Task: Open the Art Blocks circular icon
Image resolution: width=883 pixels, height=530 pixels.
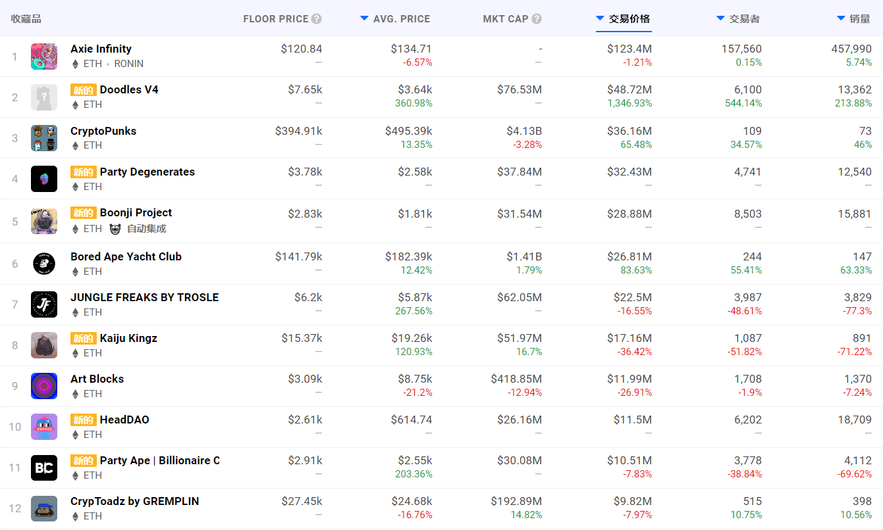Action: pos(44,386)
